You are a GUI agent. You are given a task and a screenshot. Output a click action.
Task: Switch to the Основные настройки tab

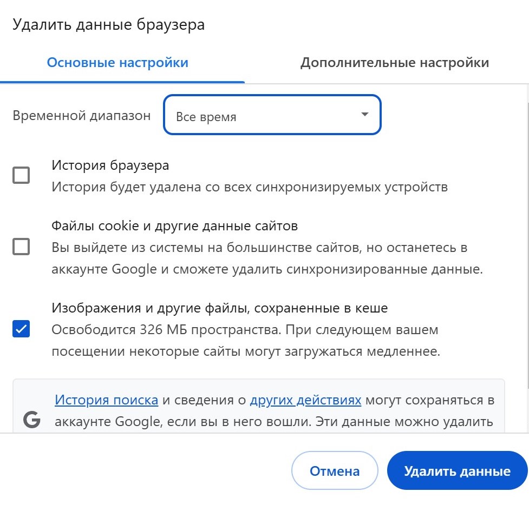(x=117, y=63)
